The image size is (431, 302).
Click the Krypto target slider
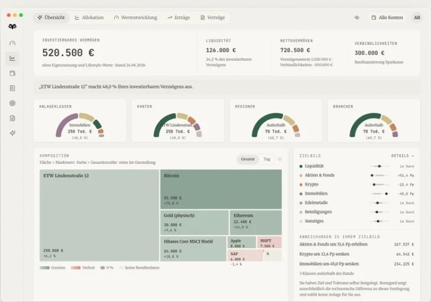click(380, 185)
